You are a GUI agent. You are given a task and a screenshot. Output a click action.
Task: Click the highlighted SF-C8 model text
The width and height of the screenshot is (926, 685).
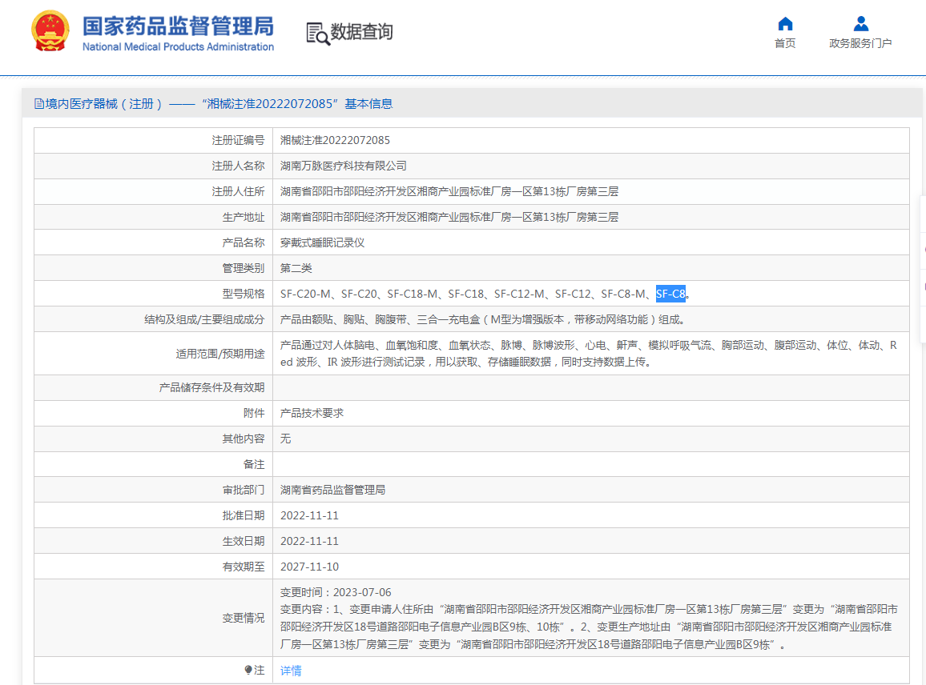pyautogui.click(x=670, y=294)
